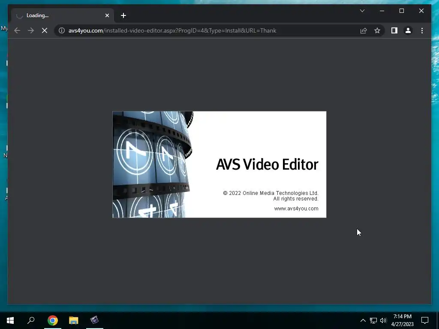Open File Explorer from the taskbar
439x329 pixels.
point(74,320)
